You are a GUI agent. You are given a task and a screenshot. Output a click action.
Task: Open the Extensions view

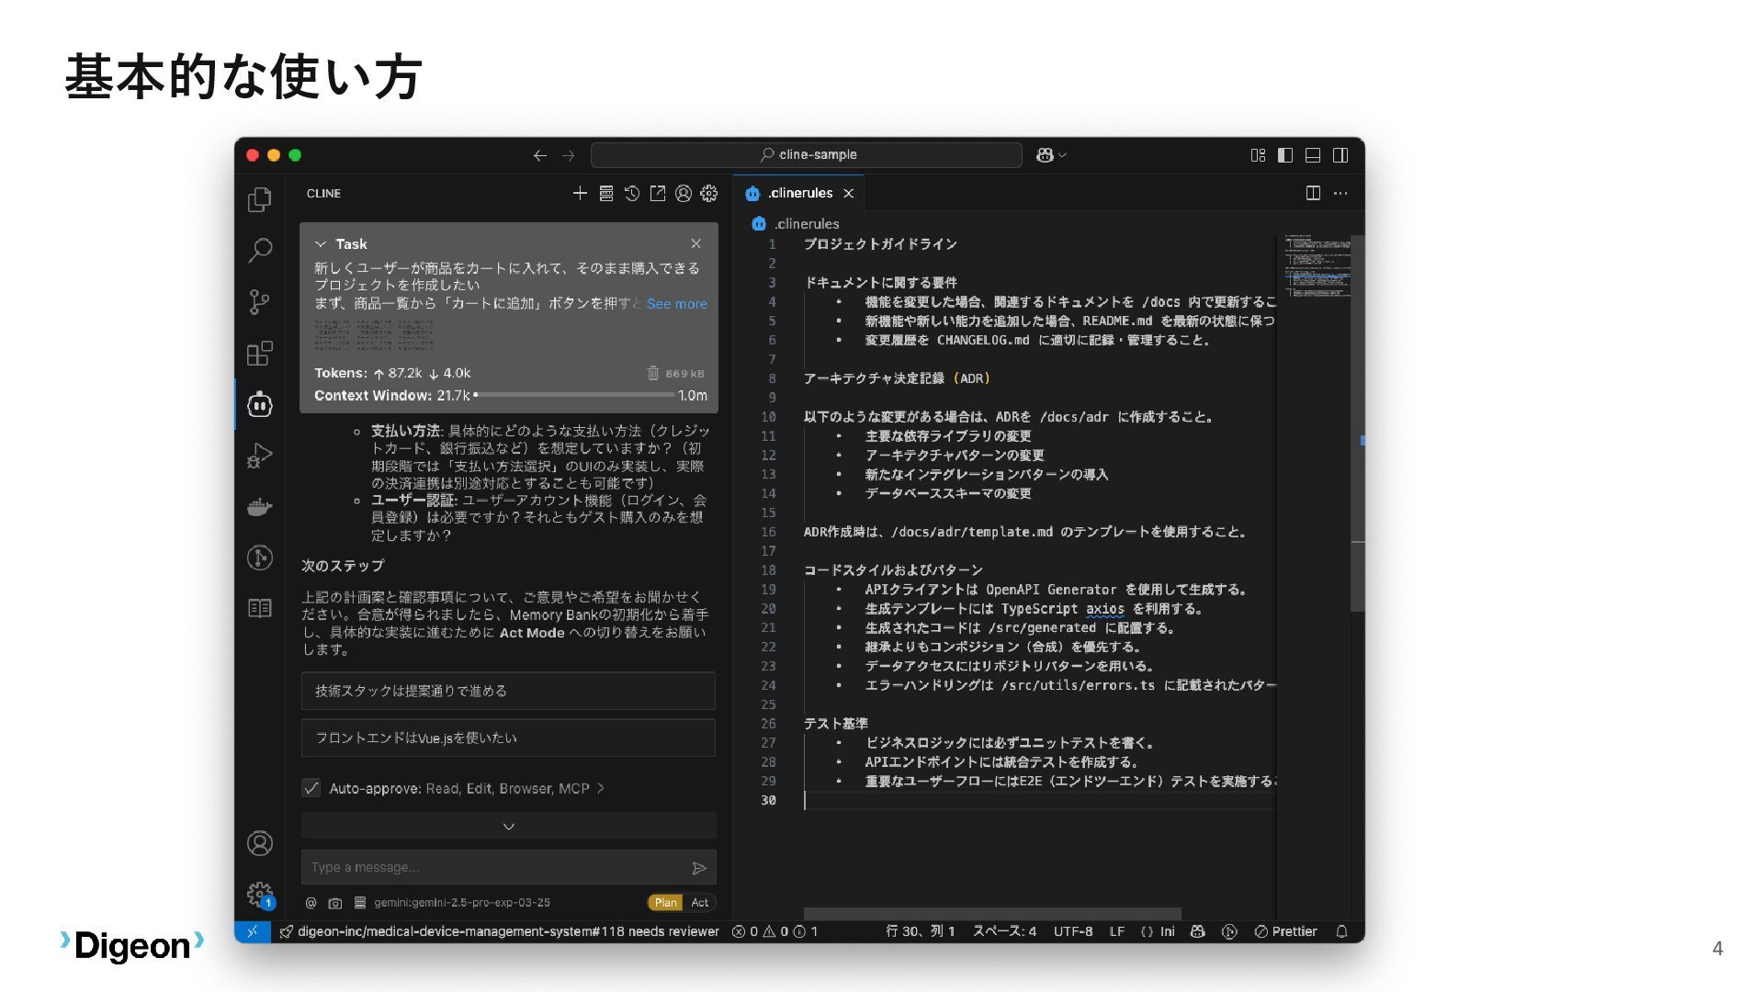pyautogui.click(x=260, y=354)
